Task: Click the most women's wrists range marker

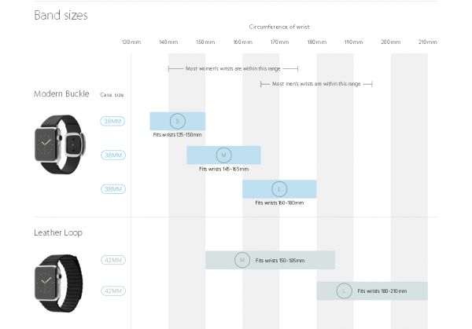Action: pos(233,69)
